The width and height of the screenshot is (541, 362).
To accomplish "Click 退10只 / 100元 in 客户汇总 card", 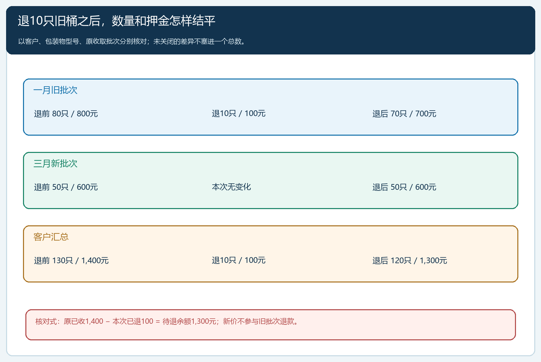I will (239, 260).
